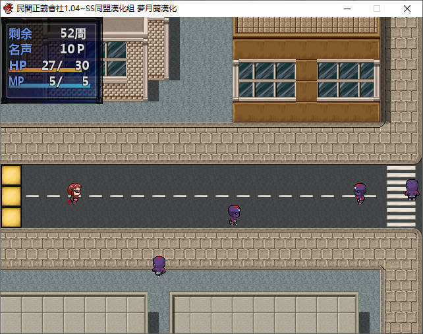
Task: Click the purple hooded figure below the road centerline
Action: coord(234,214)
